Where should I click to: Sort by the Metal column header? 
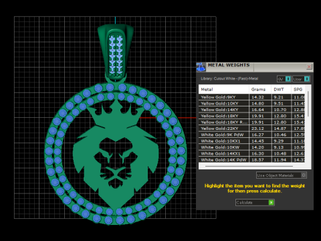[223, 89]
